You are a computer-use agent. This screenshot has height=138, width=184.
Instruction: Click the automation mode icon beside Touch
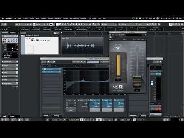[34, 24]
